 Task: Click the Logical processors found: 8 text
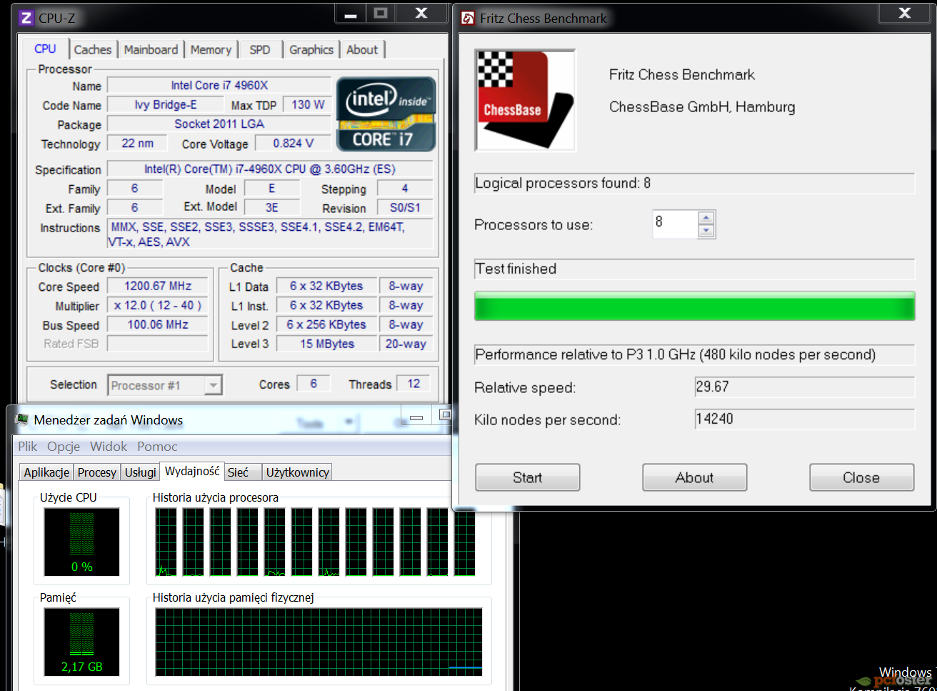(x=563, y=183)
